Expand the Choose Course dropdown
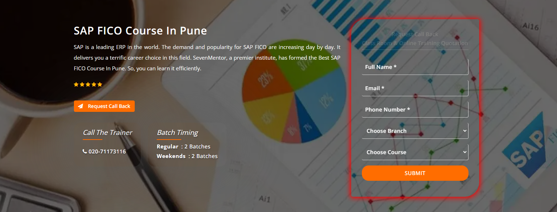The width and height of the screenshot is (557, 212). point(415,152)
